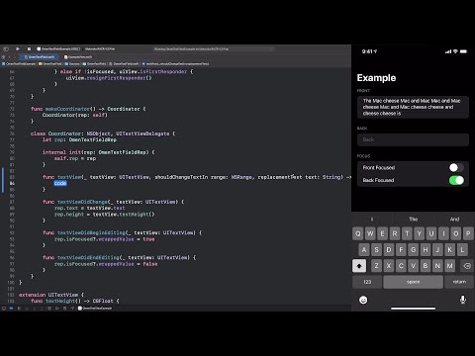
Task: Turn off the Back Focused switch
Action: coord(456,180)
